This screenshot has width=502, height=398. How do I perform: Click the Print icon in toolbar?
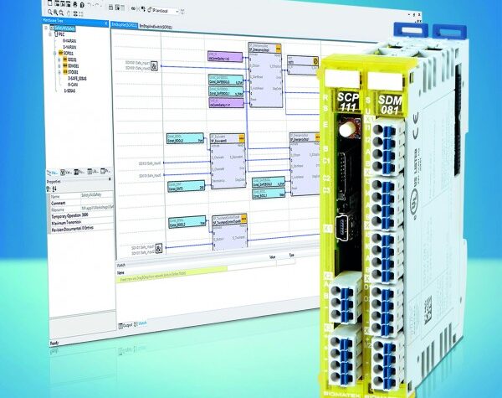75,4
